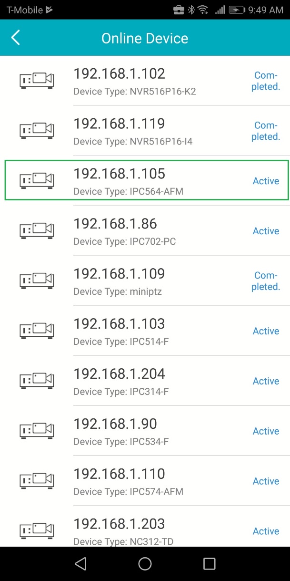Select IP address 192.168.1.110
The image size is (290, 581).
pos(119,474)
